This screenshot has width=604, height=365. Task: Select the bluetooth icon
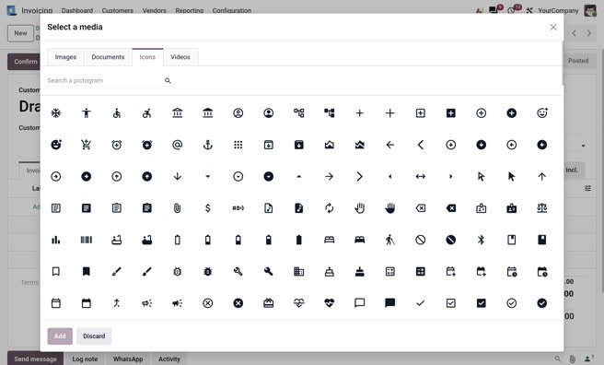pos(481,240)
